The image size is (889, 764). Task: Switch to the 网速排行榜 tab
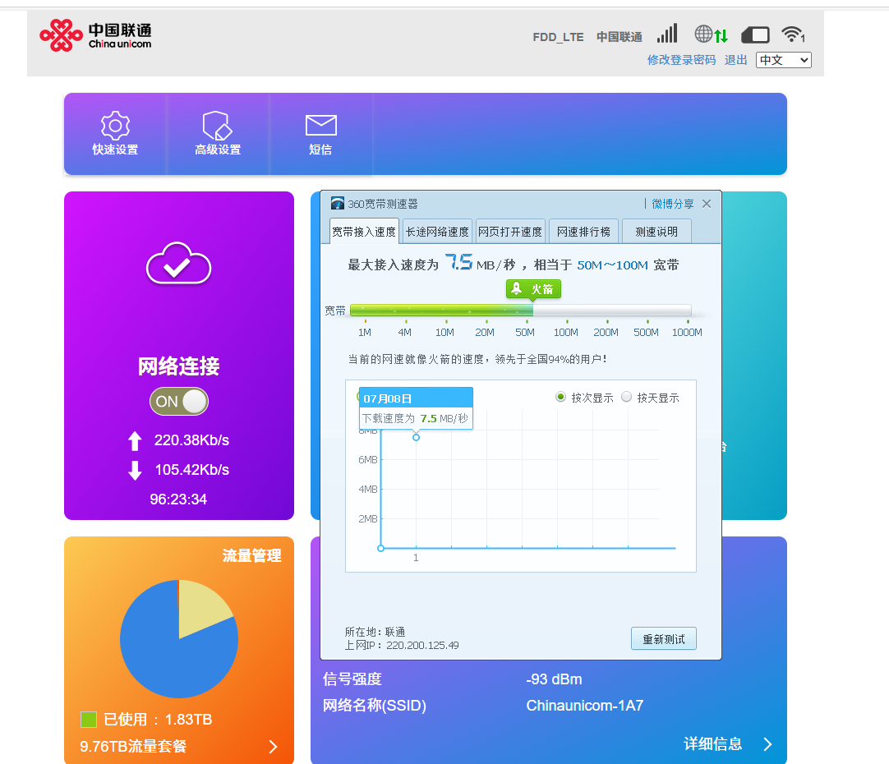coord(583,231)
